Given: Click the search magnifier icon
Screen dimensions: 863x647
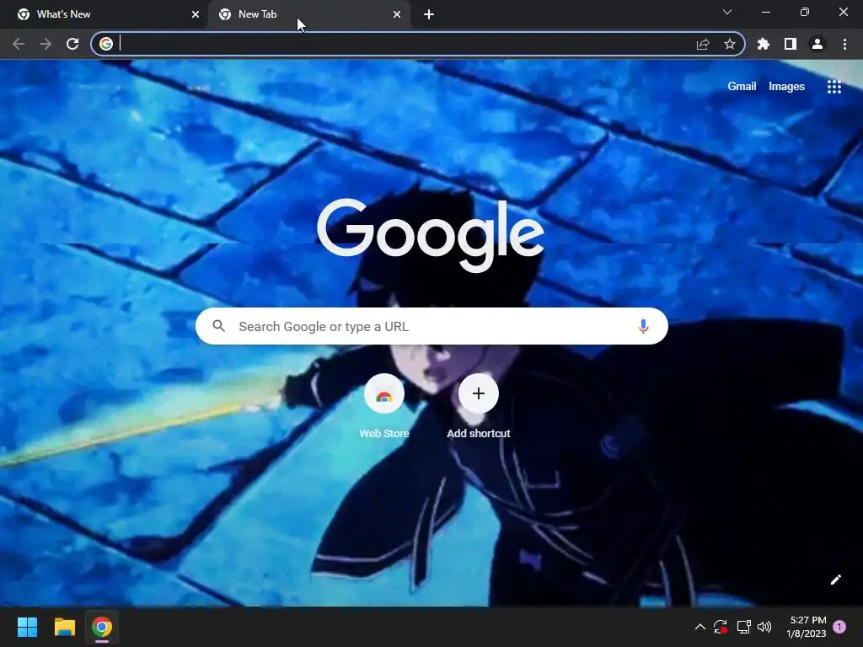Looking at the screenshot, I should click(219, 326).
